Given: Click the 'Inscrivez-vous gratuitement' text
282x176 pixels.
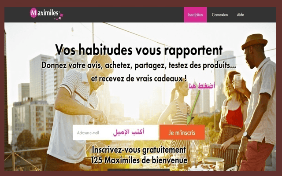Looking at the screenshot, I should (139, 150).
